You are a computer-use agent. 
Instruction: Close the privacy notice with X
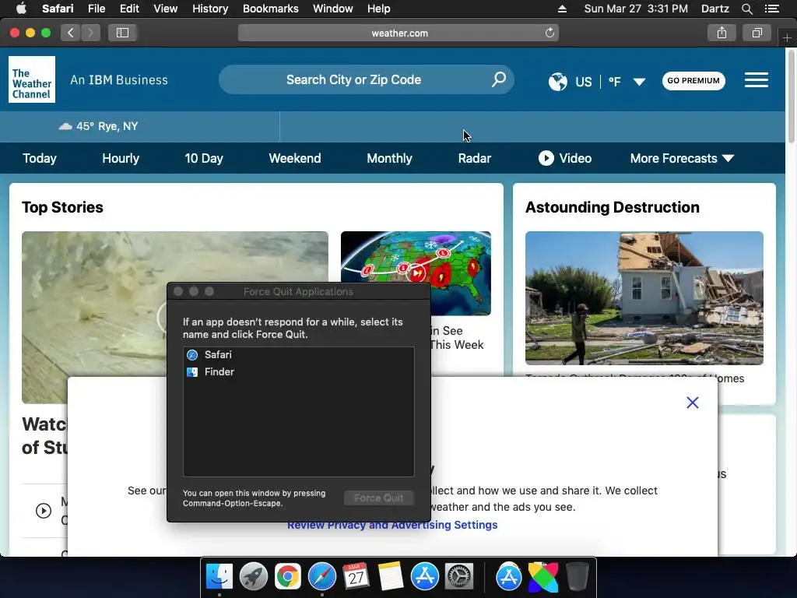692,403
